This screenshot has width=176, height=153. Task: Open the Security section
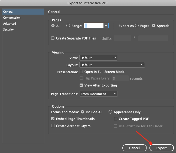point(8,30)
